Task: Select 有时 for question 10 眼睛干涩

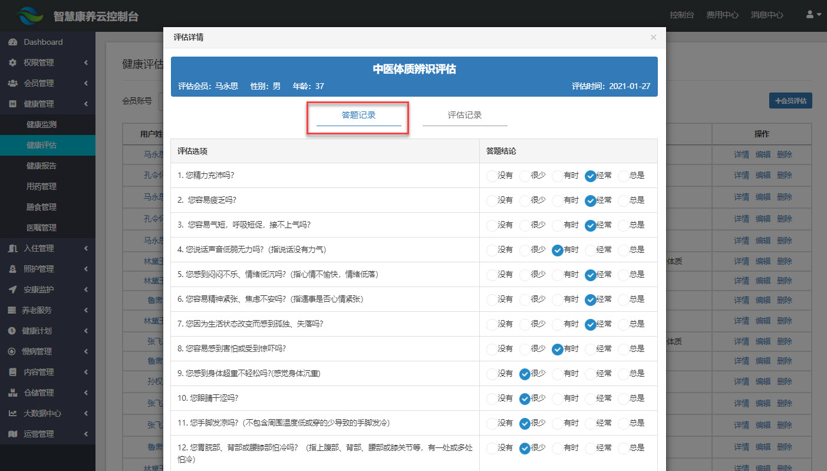Action: tap(558, 398)
